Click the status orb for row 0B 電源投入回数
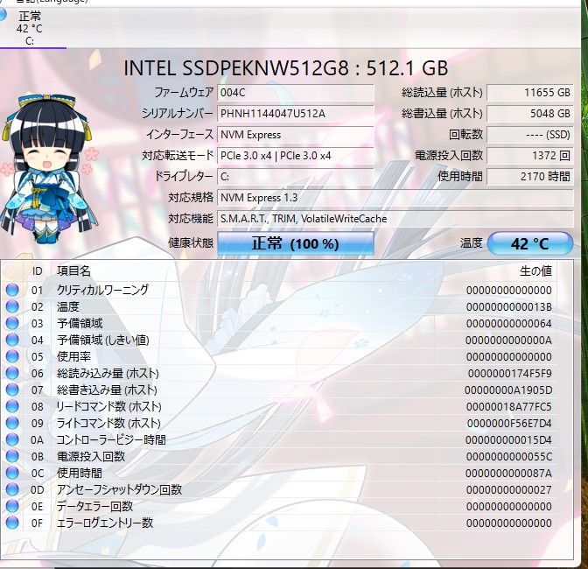The image size is (588, 569). pos(12,456)
